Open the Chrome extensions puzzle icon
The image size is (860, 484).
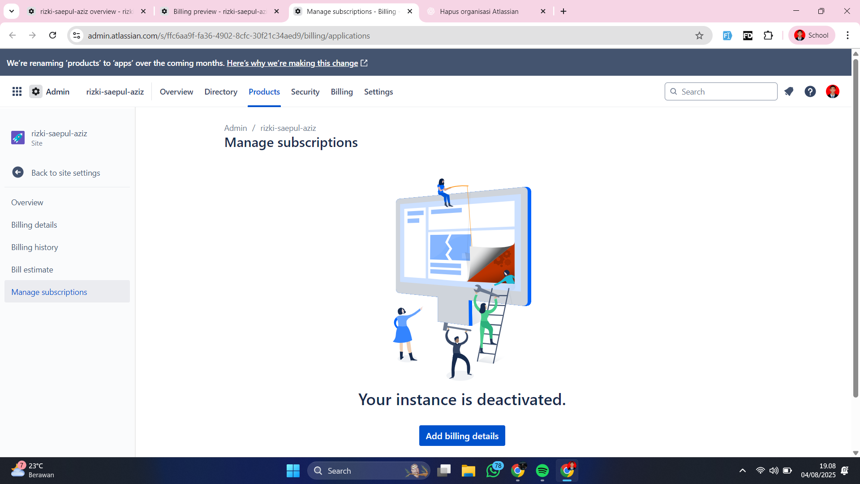[x=768, y=35]
